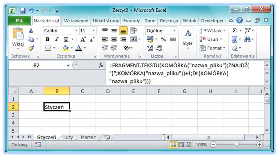
Task: Open the Ogólne number format dropdown
Action: 174,31
